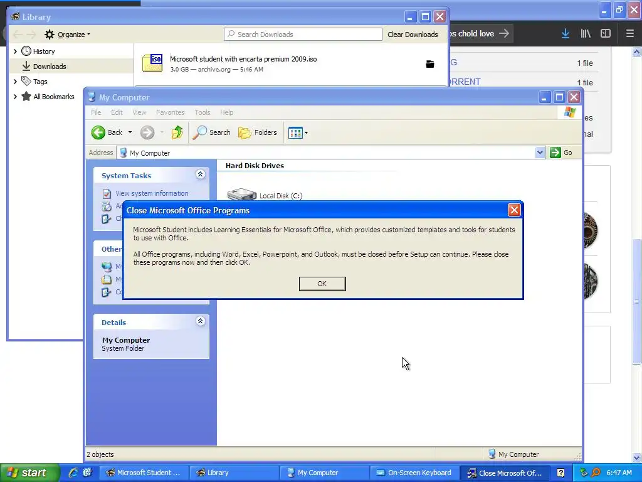Click the orange magnifier tray icon
Image resolution: width=642 pixels, height=482 pixels.
pyautogui.click(x=596, y=473)
